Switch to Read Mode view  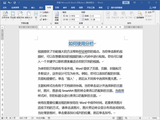[113, 118]
